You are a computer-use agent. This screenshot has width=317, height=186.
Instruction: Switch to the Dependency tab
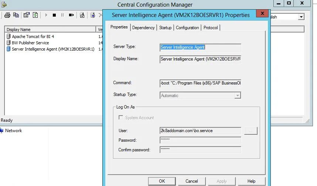pyautogui.click(x=144, y=28)
